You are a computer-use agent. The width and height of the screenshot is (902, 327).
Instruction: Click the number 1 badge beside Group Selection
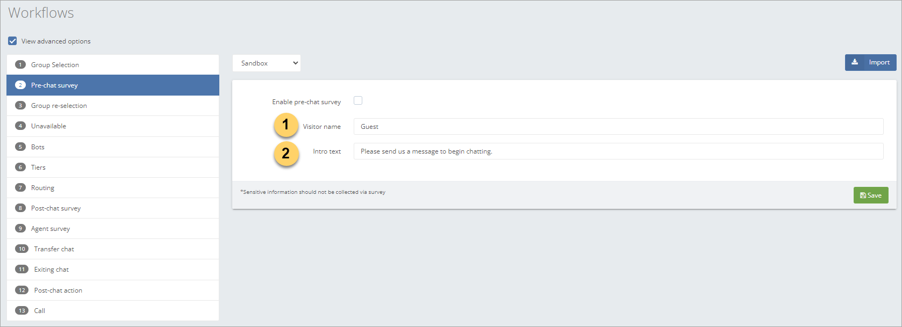pyautogui.click(x=20, y=65)
